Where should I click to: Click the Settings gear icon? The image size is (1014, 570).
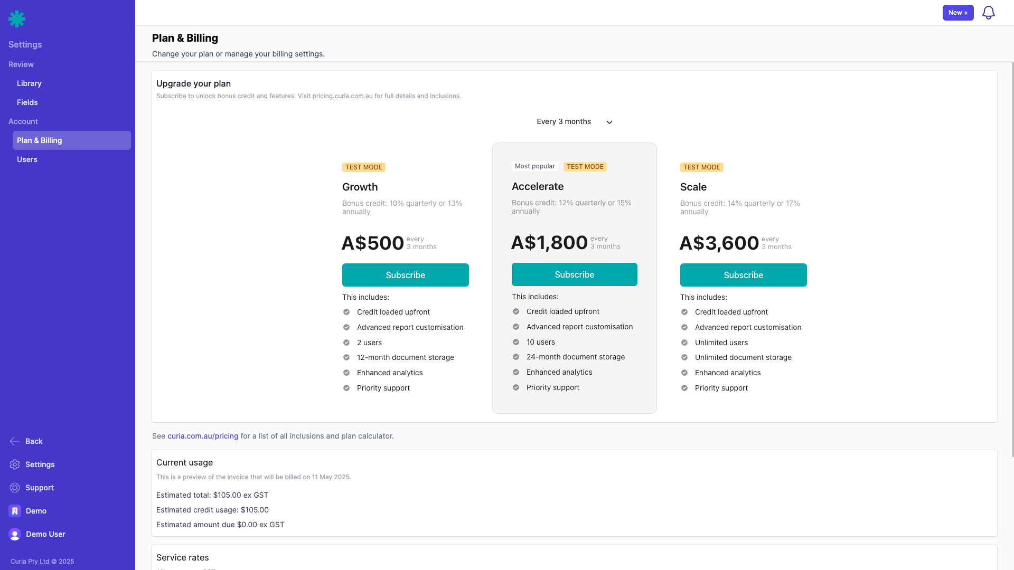[x=15, y=464]
